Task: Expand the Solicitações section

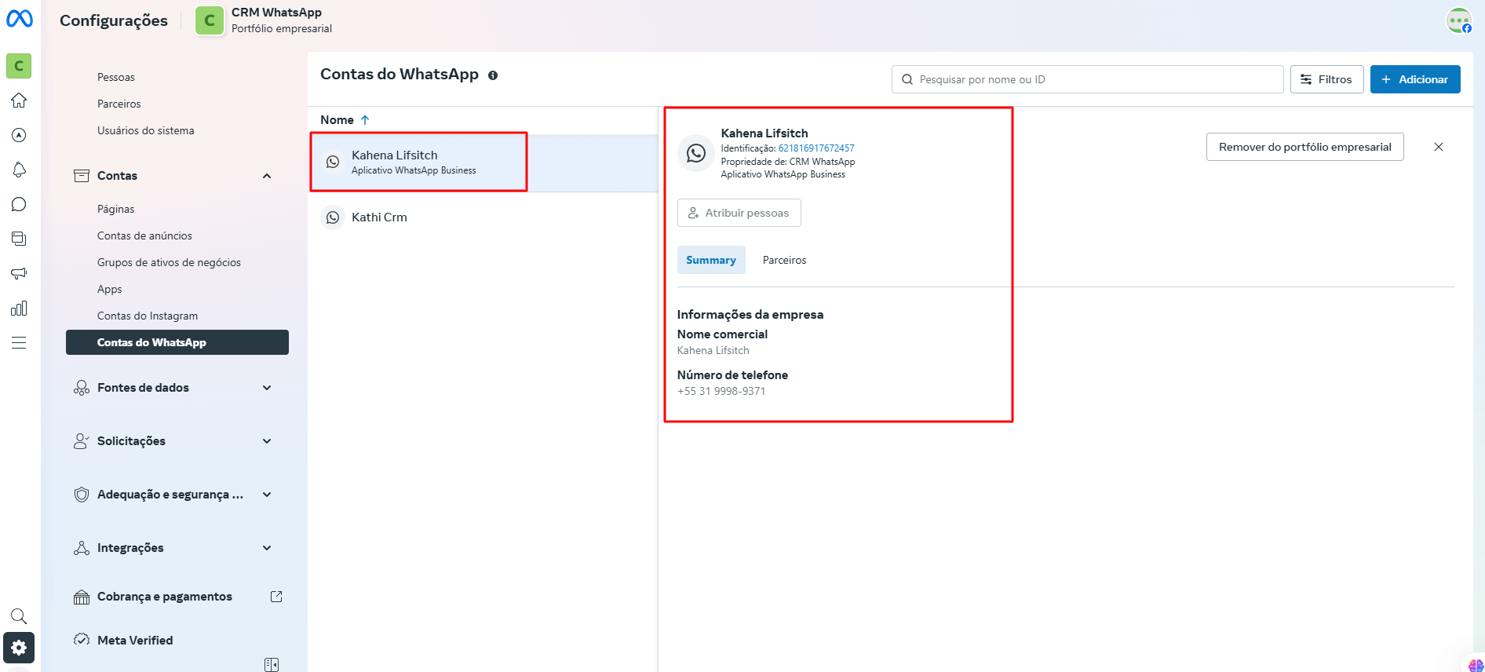Action: tap(267, 441)
